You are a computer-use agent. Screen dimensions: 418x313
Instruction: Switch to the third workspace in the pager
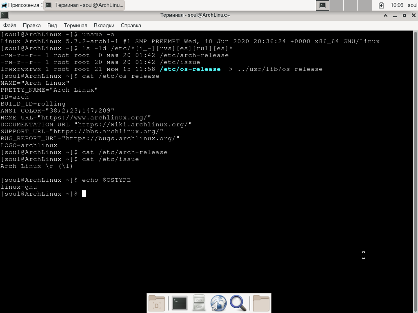tap(351, 5)
